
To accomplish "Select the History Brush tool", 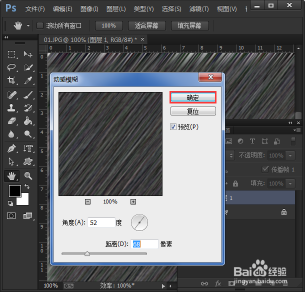I will pos(28,108).
